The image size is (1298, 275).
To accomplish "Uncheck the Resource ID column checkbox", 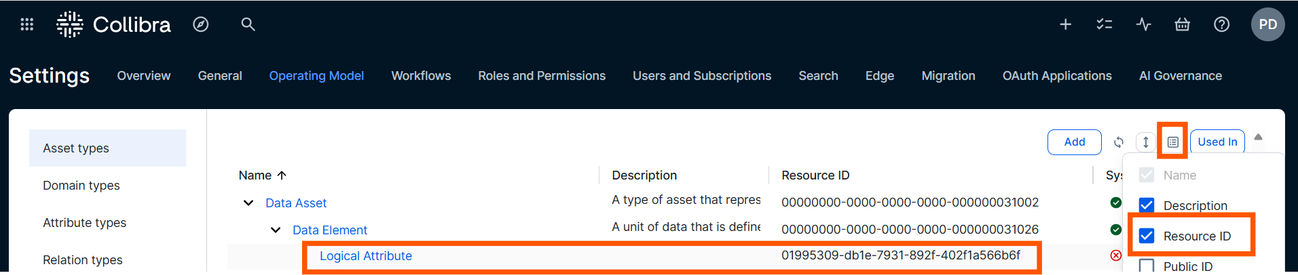I will click(1147, 236).
